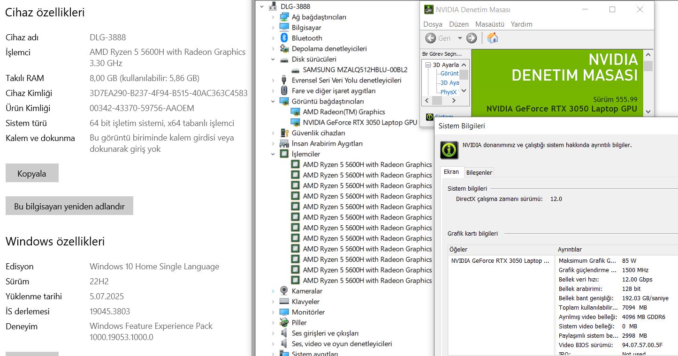
Task: Click the Kameralar camera icon
Action: click(x=284, y=291)
